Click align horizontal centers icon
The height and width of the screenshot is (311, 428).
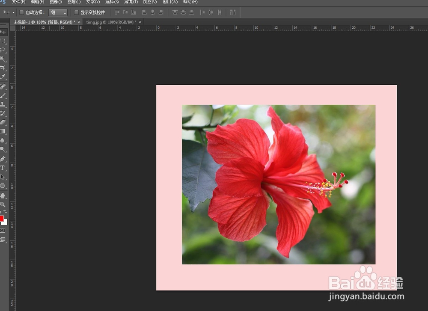153,12
